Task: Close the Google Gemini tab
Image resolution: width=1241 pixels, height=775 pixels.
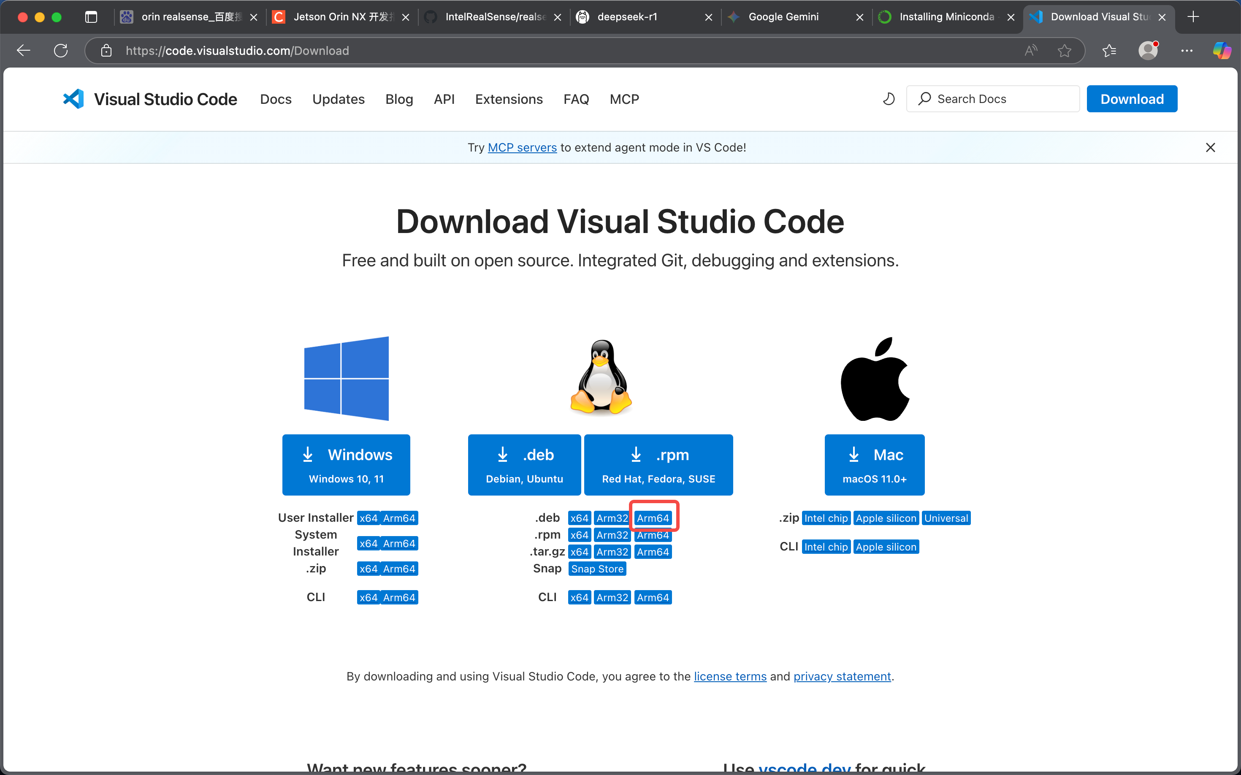Action: [860, 17]
